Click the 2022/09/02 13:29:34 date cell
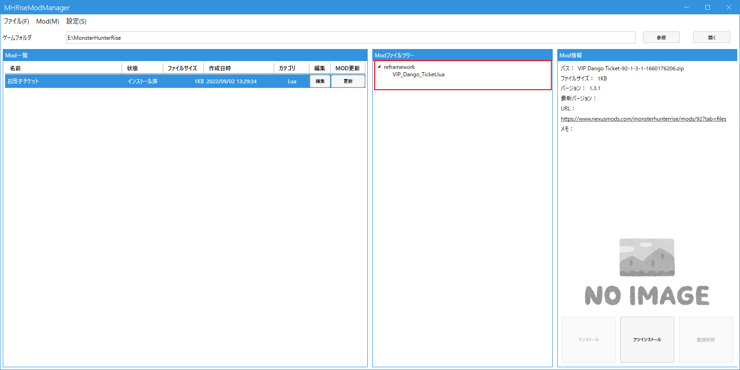740x370 pixels. [x=231, y=81]
